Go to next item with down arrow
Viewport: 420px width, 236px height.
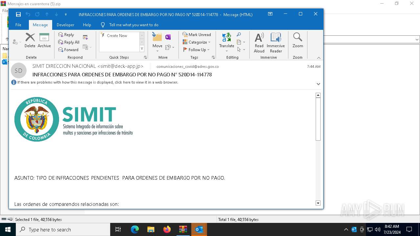(x=56, y=14)
